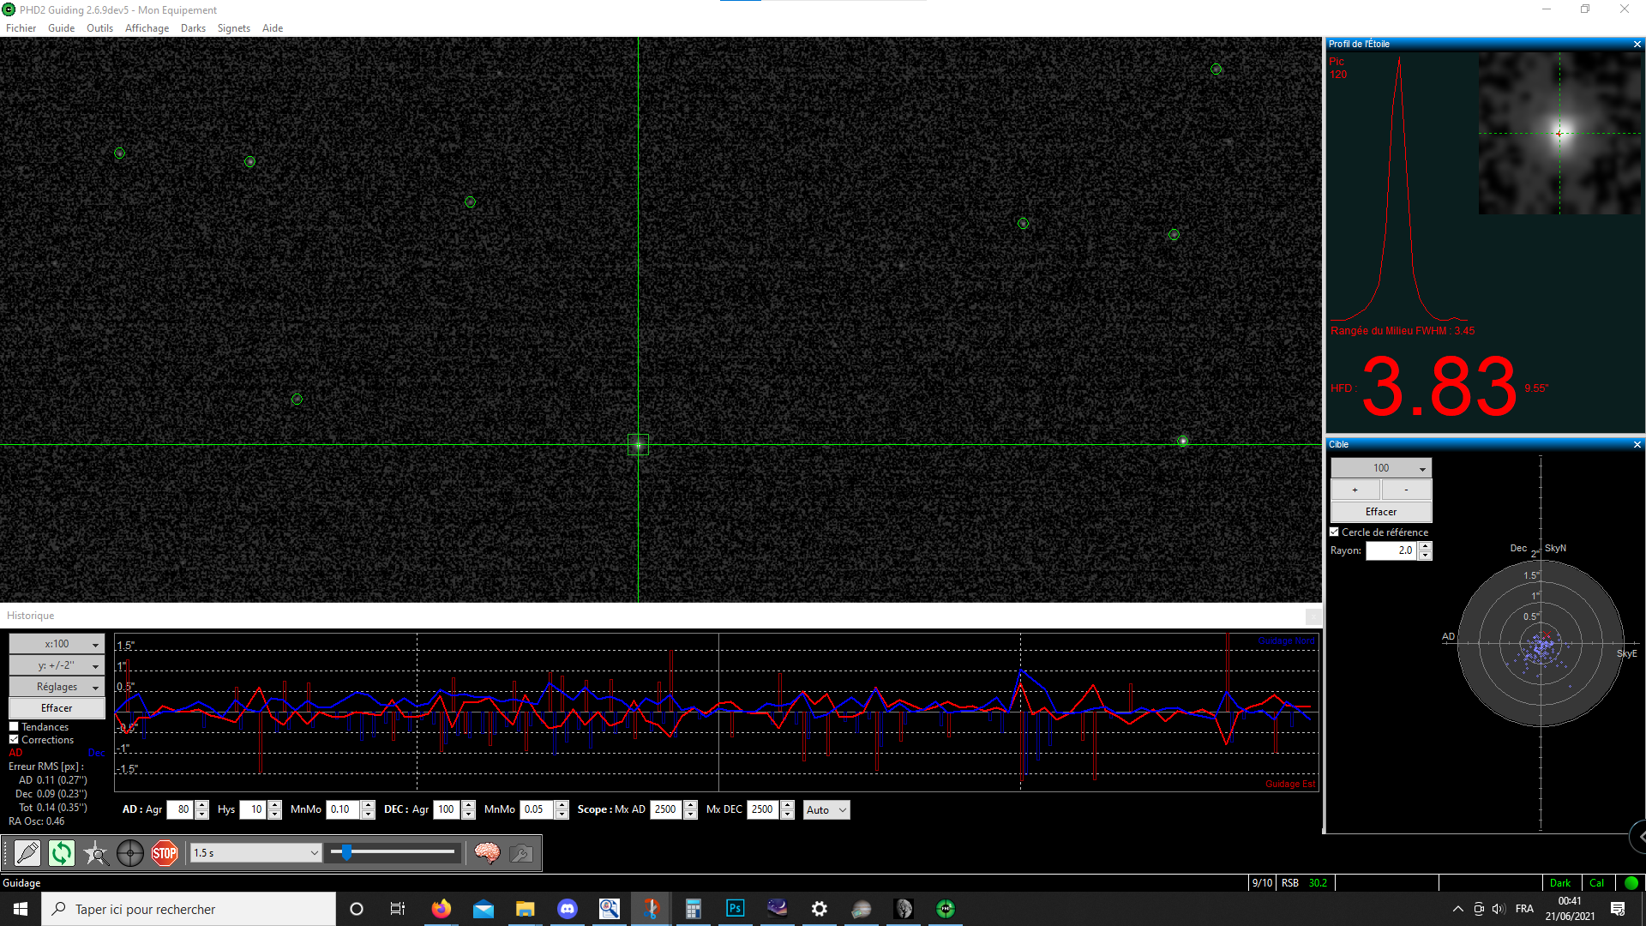Open the equipment connection (USB plug) tool

[27, 853]
